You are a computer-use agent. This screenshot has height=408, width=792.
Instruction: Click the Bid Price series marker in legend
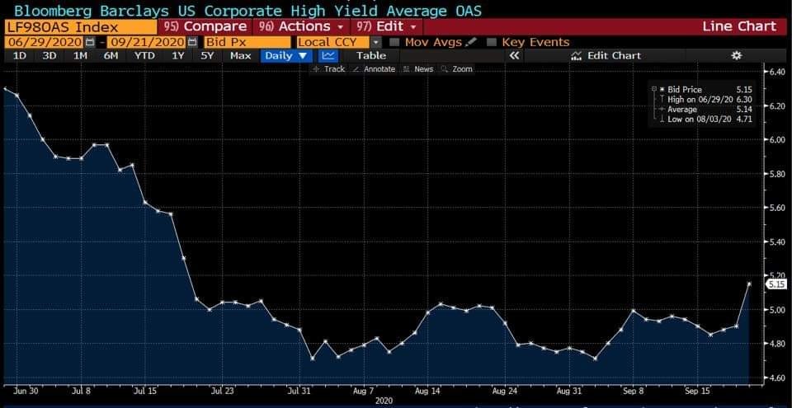point(662,89)
